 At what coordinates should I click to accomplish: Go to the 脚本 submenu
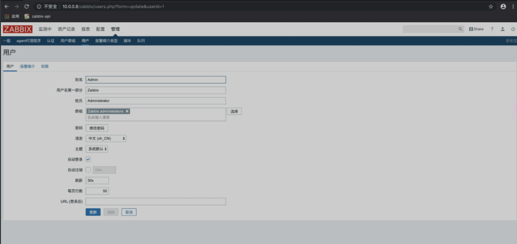(128, 41)
